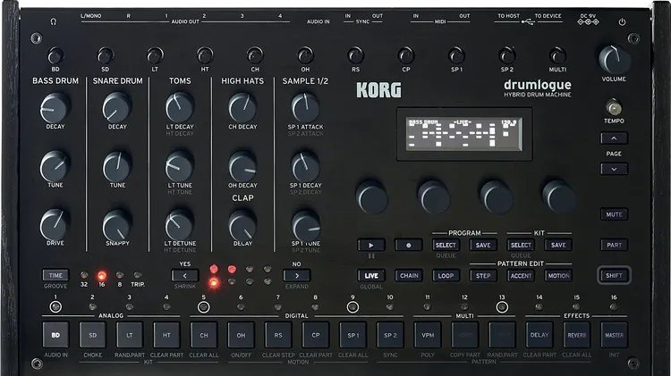
Task: Enable STEP pattern edit button
Action: pyautogui.click(x=483, y=276)
